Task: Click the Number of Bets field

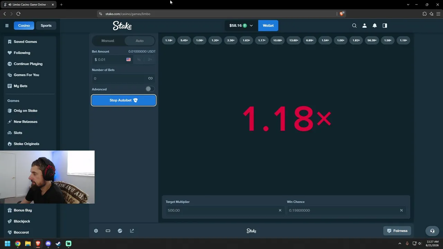Action: (124, 78)
